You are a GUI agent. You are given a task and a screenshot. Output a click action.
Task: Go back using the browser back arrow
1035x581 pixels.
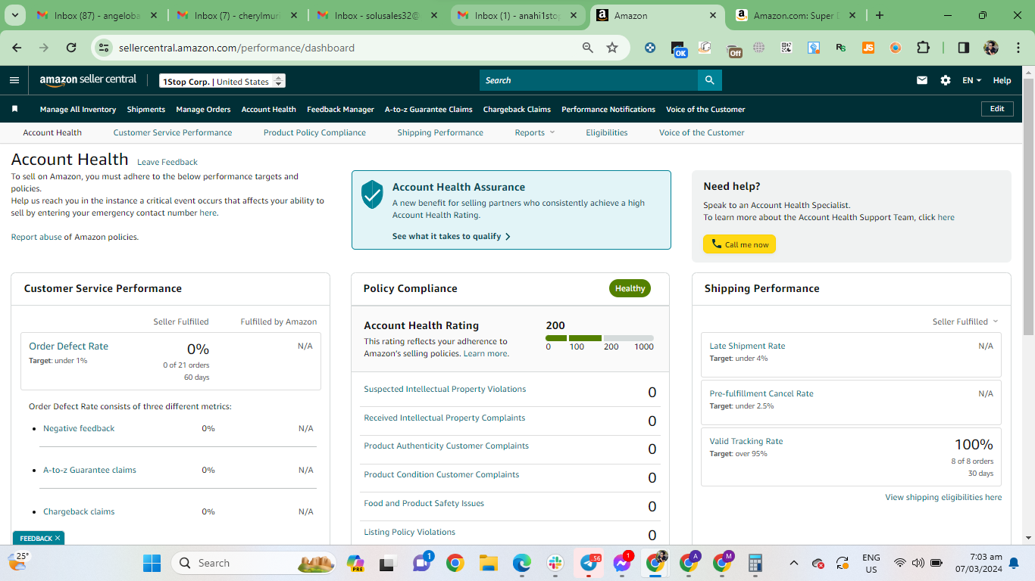tap(17, 48)
